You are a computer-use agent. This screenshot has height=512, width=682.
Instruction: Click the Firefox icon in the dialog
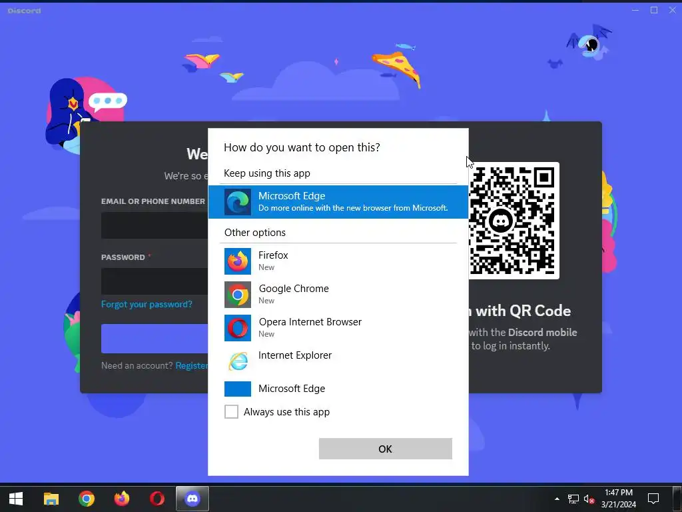[x=238, y=261]
